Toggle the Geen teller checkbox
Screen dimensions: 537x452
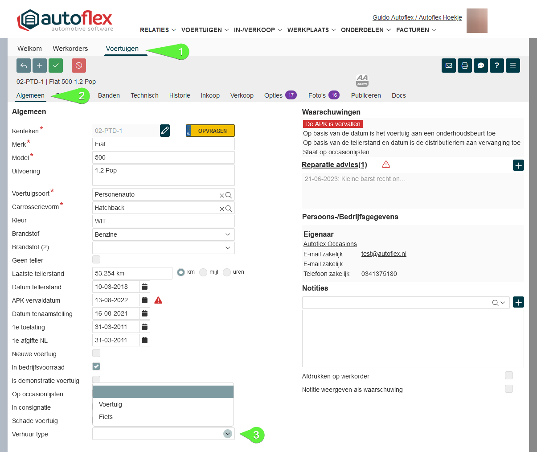96,259
